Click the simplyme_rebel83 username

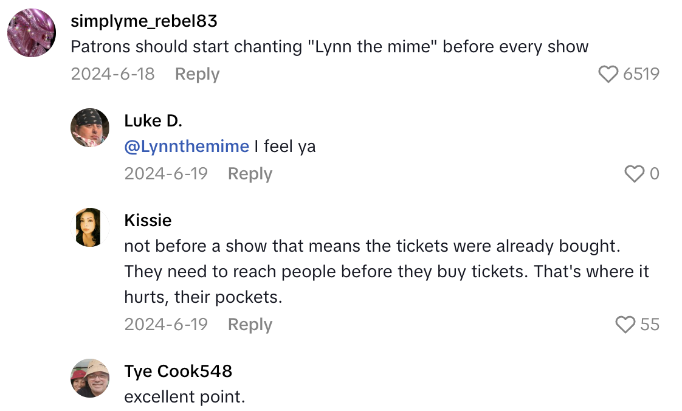click(x=144, y=21)
